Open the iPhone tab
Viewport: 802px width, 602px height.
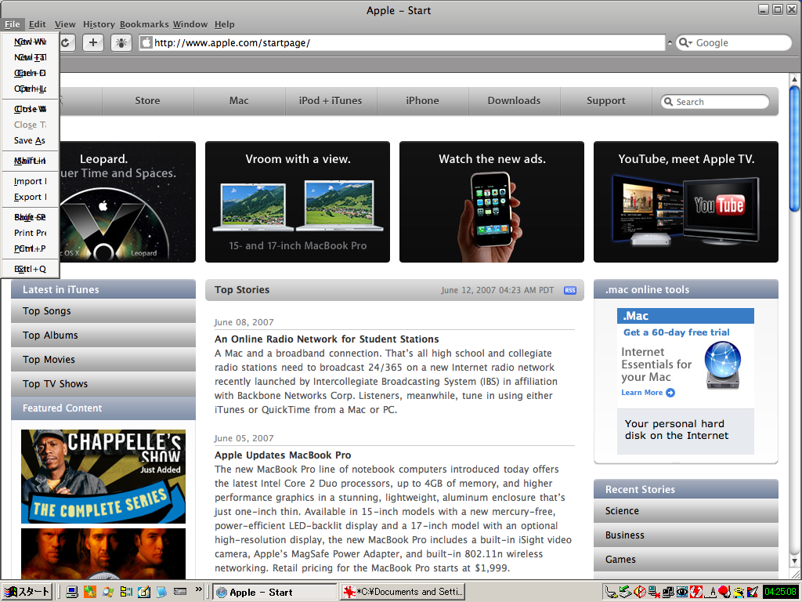(x=422, y=101)
